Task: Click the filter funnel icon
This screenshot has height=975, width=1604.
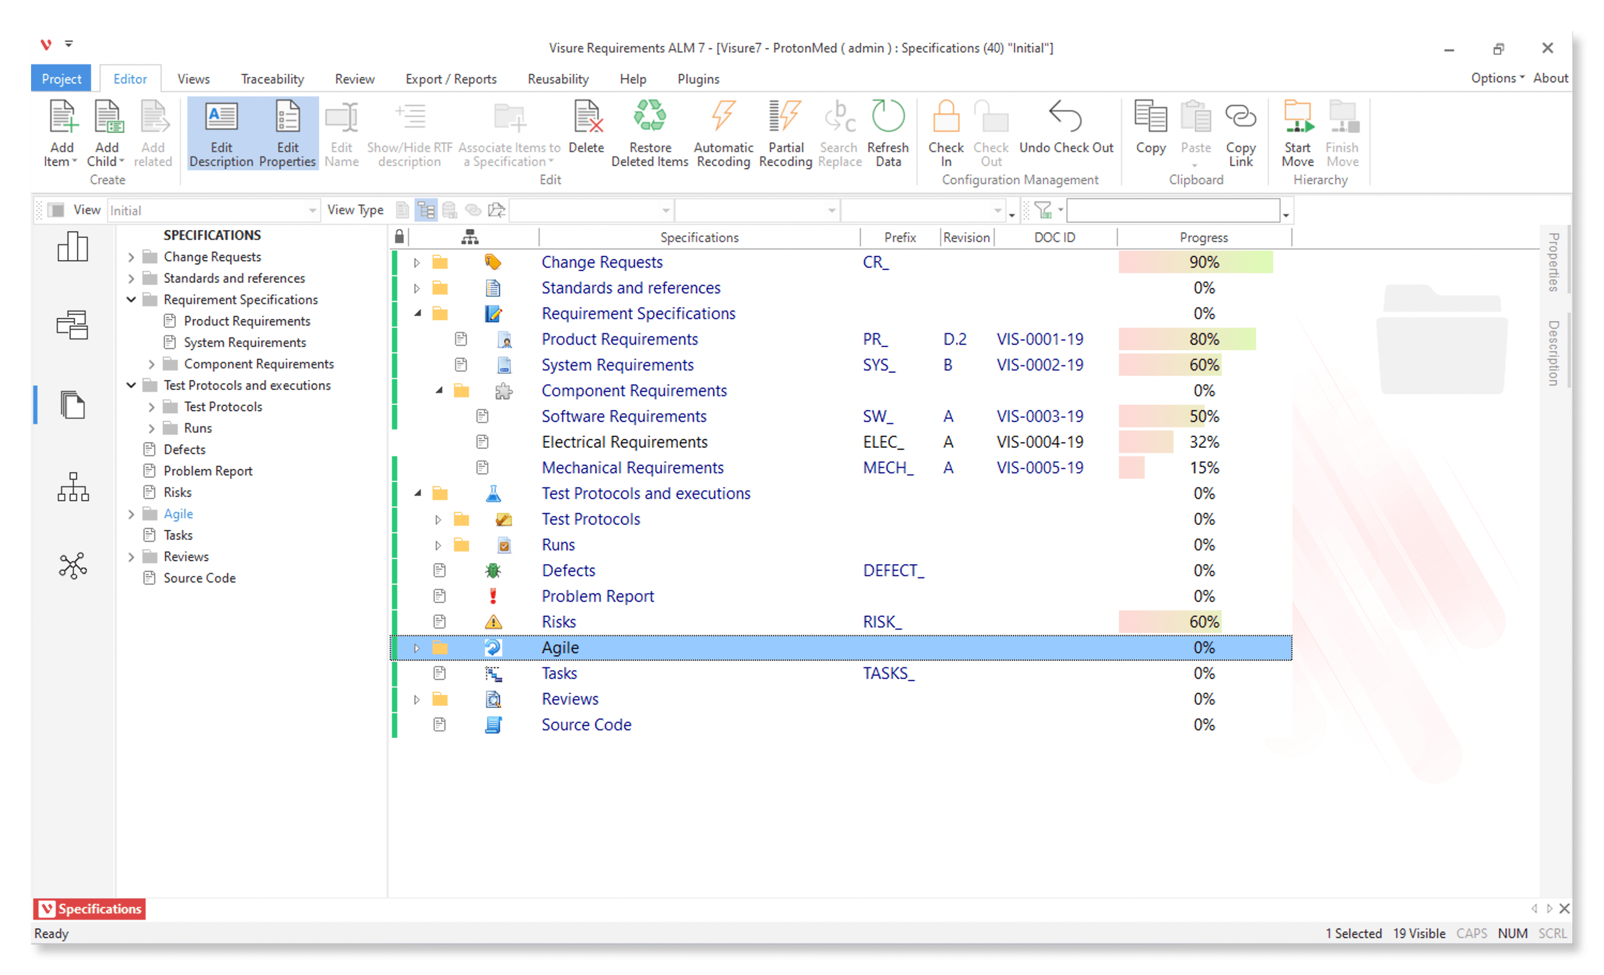Action: 1043,210
